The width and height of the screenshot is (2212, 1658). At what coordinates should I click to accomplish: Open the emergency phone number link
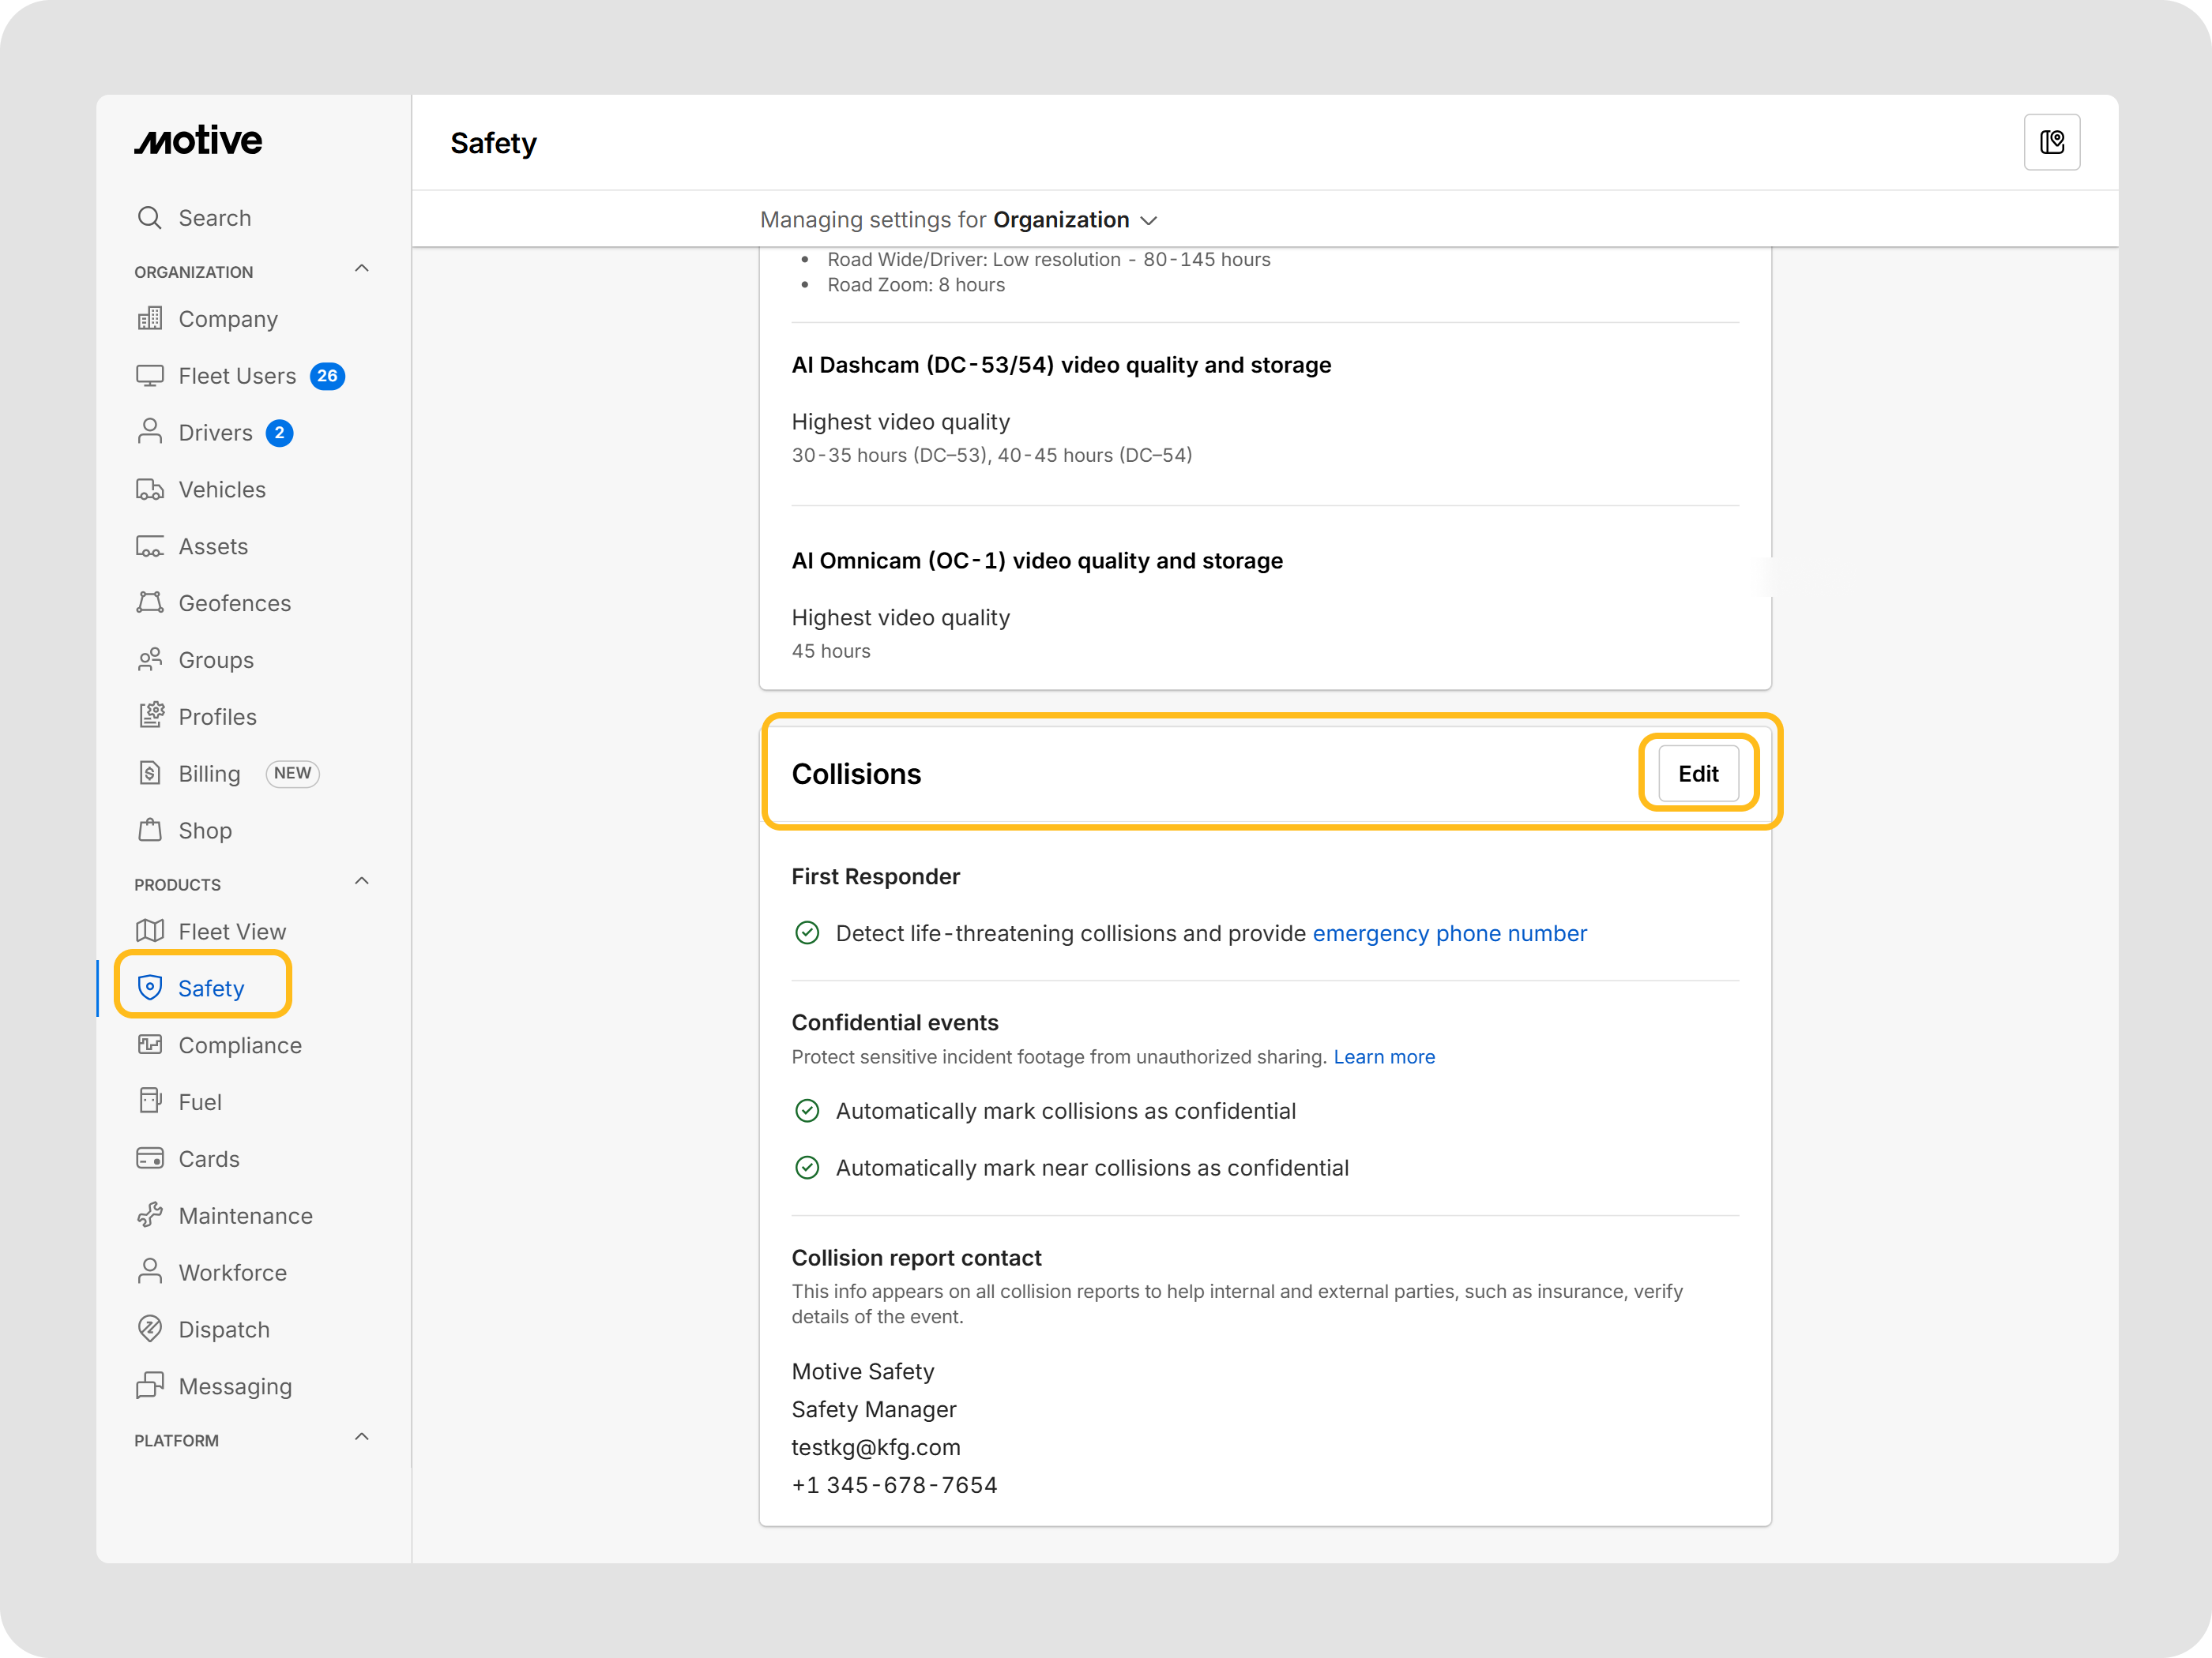click(x=1449, y=933)
